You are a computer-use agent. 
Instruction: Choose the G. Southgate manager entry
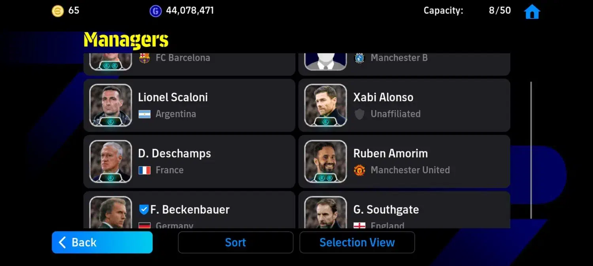[404, 210]
